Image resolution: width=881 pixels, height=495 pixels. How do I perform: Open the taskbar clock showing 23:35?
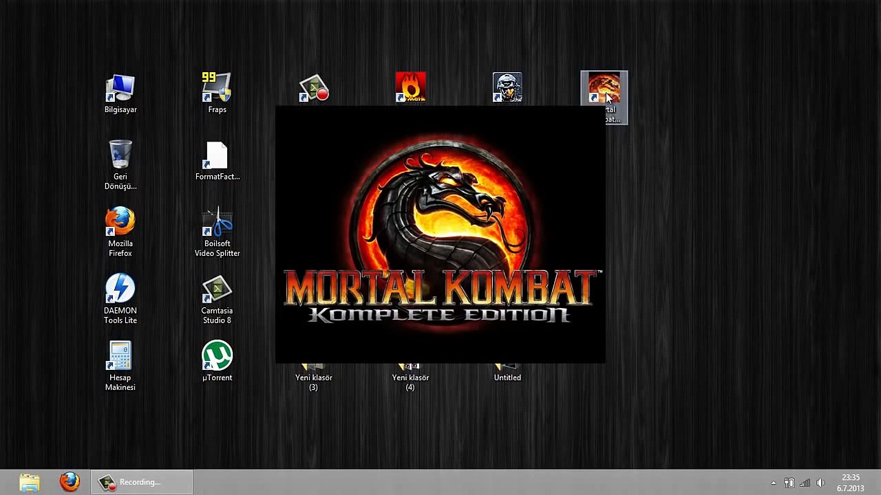(x=850, y=483)
